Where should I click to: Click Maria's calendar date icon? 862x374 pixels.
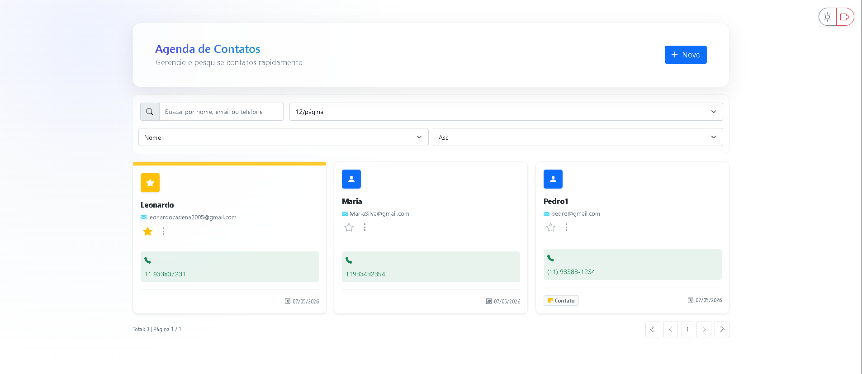[x=489, y=301]
